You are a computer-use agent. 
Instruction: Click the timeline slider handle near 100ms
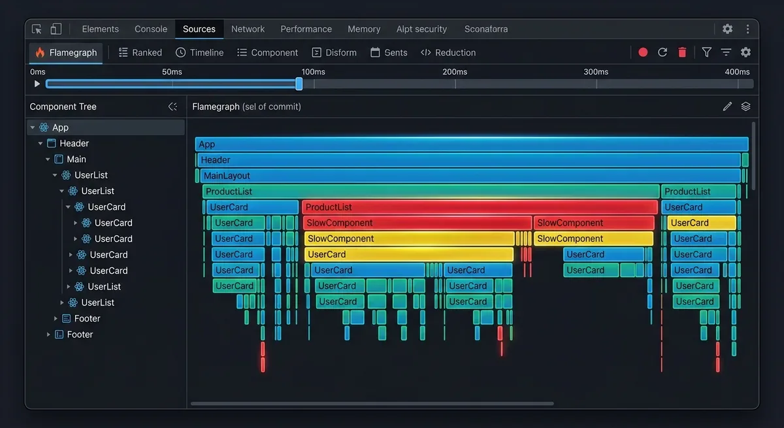point(299,84)
